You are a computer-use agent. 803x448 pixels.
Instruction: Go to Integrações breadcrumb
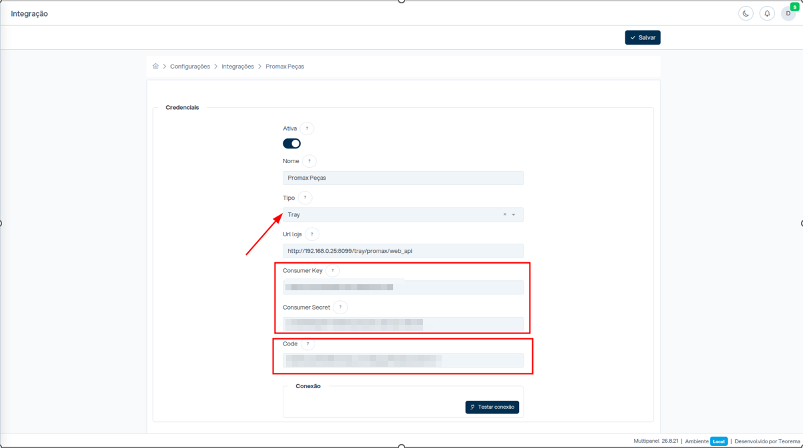point(238,67)
